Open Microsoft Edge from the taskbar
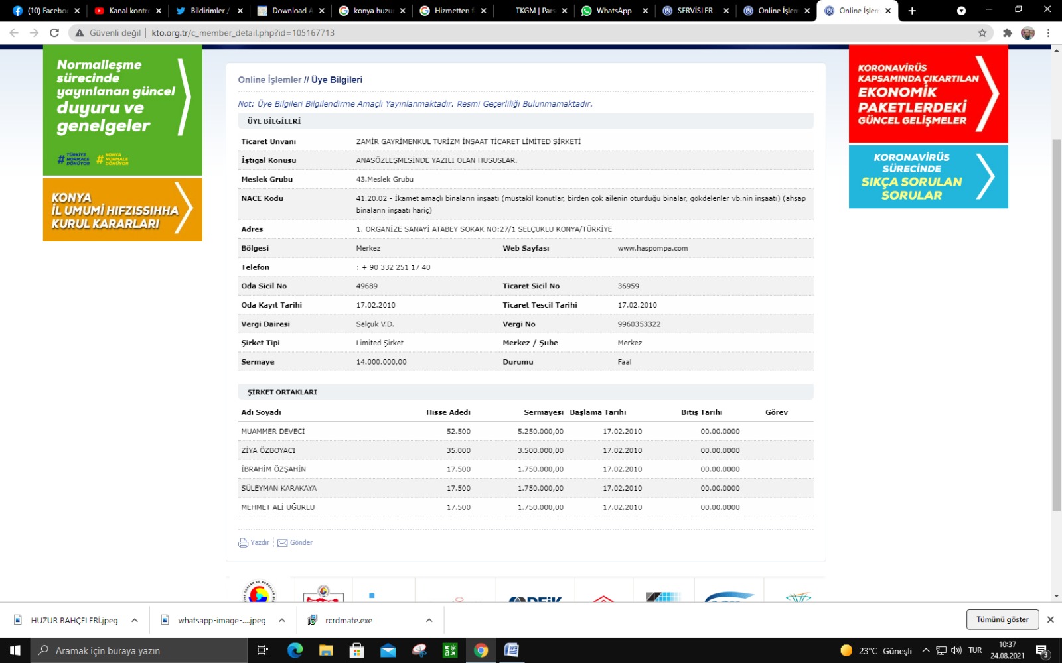The image size is (1062, 663). (295, 650)
